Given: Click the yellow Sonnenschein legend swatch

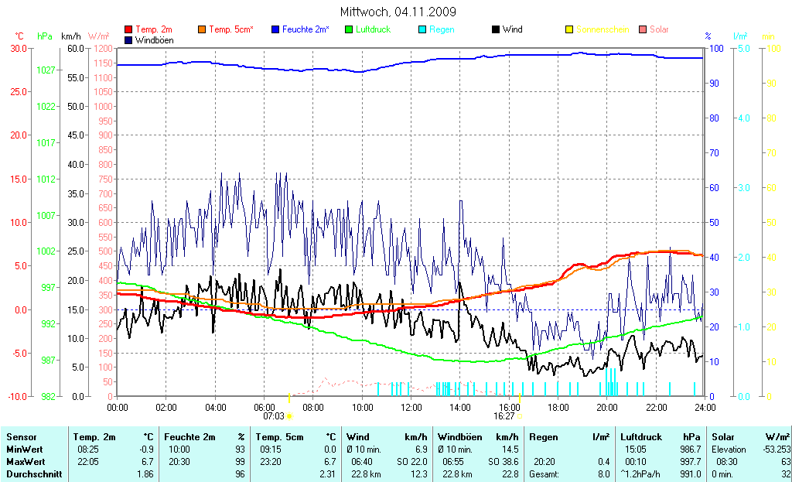Looking at the screenshot, I should pos(569,30).
